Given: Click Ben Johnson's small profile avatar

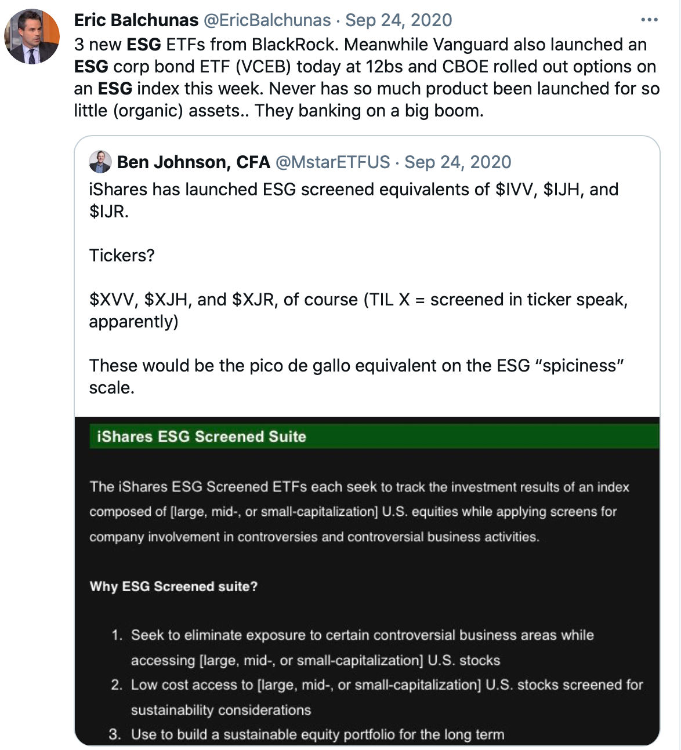Looking at the screenshot, I should [100, 162].
